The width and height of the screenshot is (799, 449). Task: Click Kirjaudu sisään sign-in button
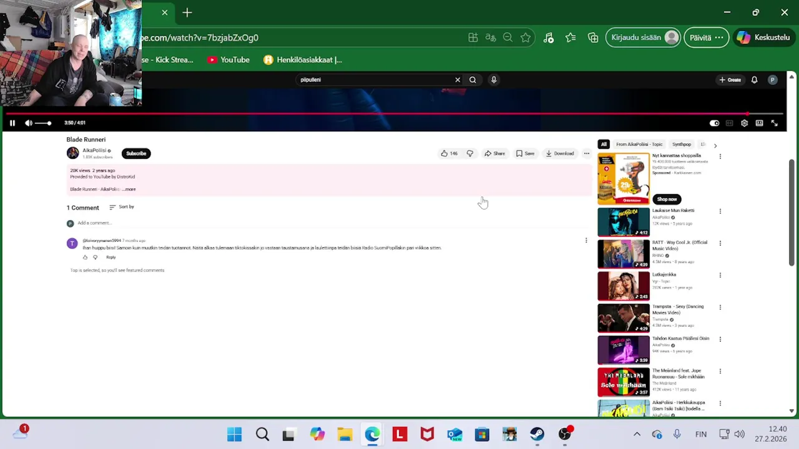tap(643, 37)
